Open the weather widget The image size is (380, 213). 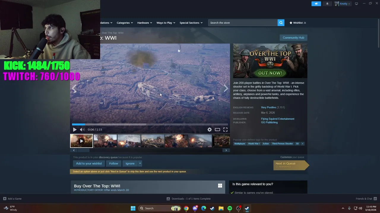click(10, 208)
